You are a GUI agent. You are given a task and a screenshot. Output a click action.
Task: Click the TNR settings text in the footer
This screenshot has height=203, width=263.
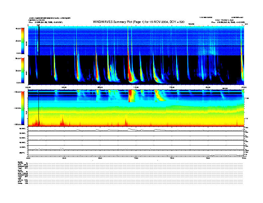(23, 181)
